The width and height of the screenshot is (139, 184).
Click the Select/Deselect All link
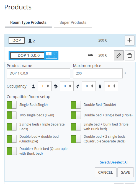(x=114, y=162)
